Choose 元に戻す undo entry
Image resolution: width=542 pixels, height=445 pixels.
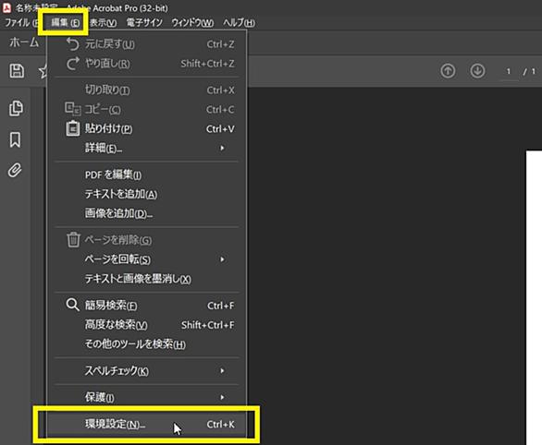[146, 44]
